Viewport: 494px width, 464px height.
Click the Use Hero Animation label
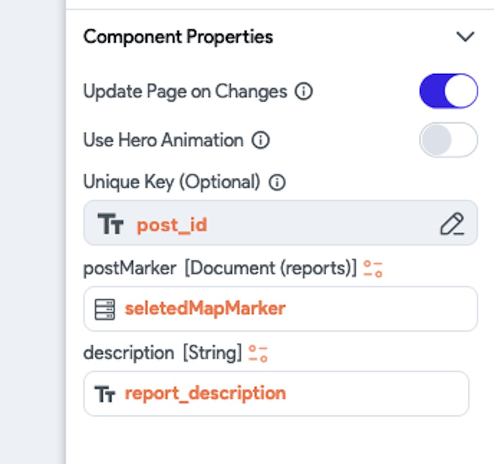click(163, 140)
